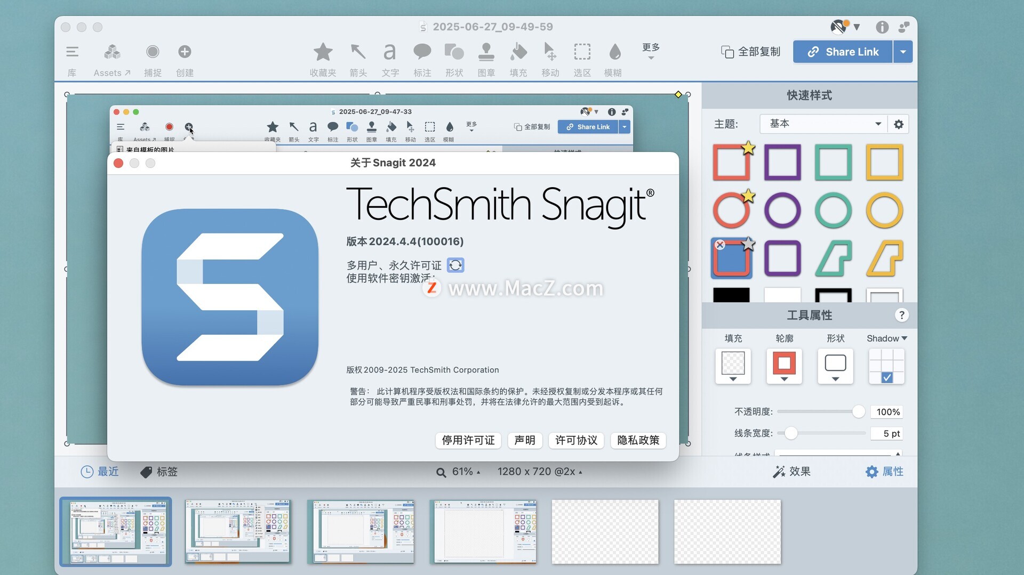
Task: Select the Callout (标注) tool
Action: click(422, 52)
